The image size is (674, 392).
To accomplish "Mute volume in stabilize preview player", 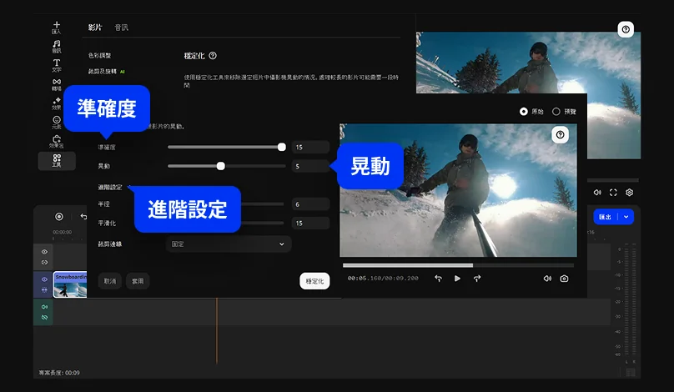I will point(547,279).
